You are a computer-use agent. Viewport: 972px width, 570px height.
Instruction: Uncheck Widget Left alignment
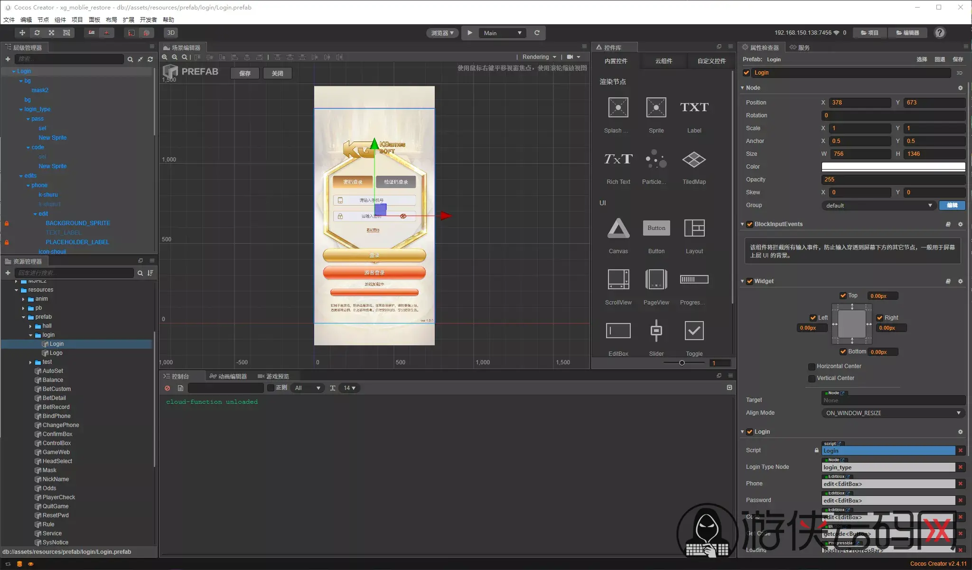(813, 318)
